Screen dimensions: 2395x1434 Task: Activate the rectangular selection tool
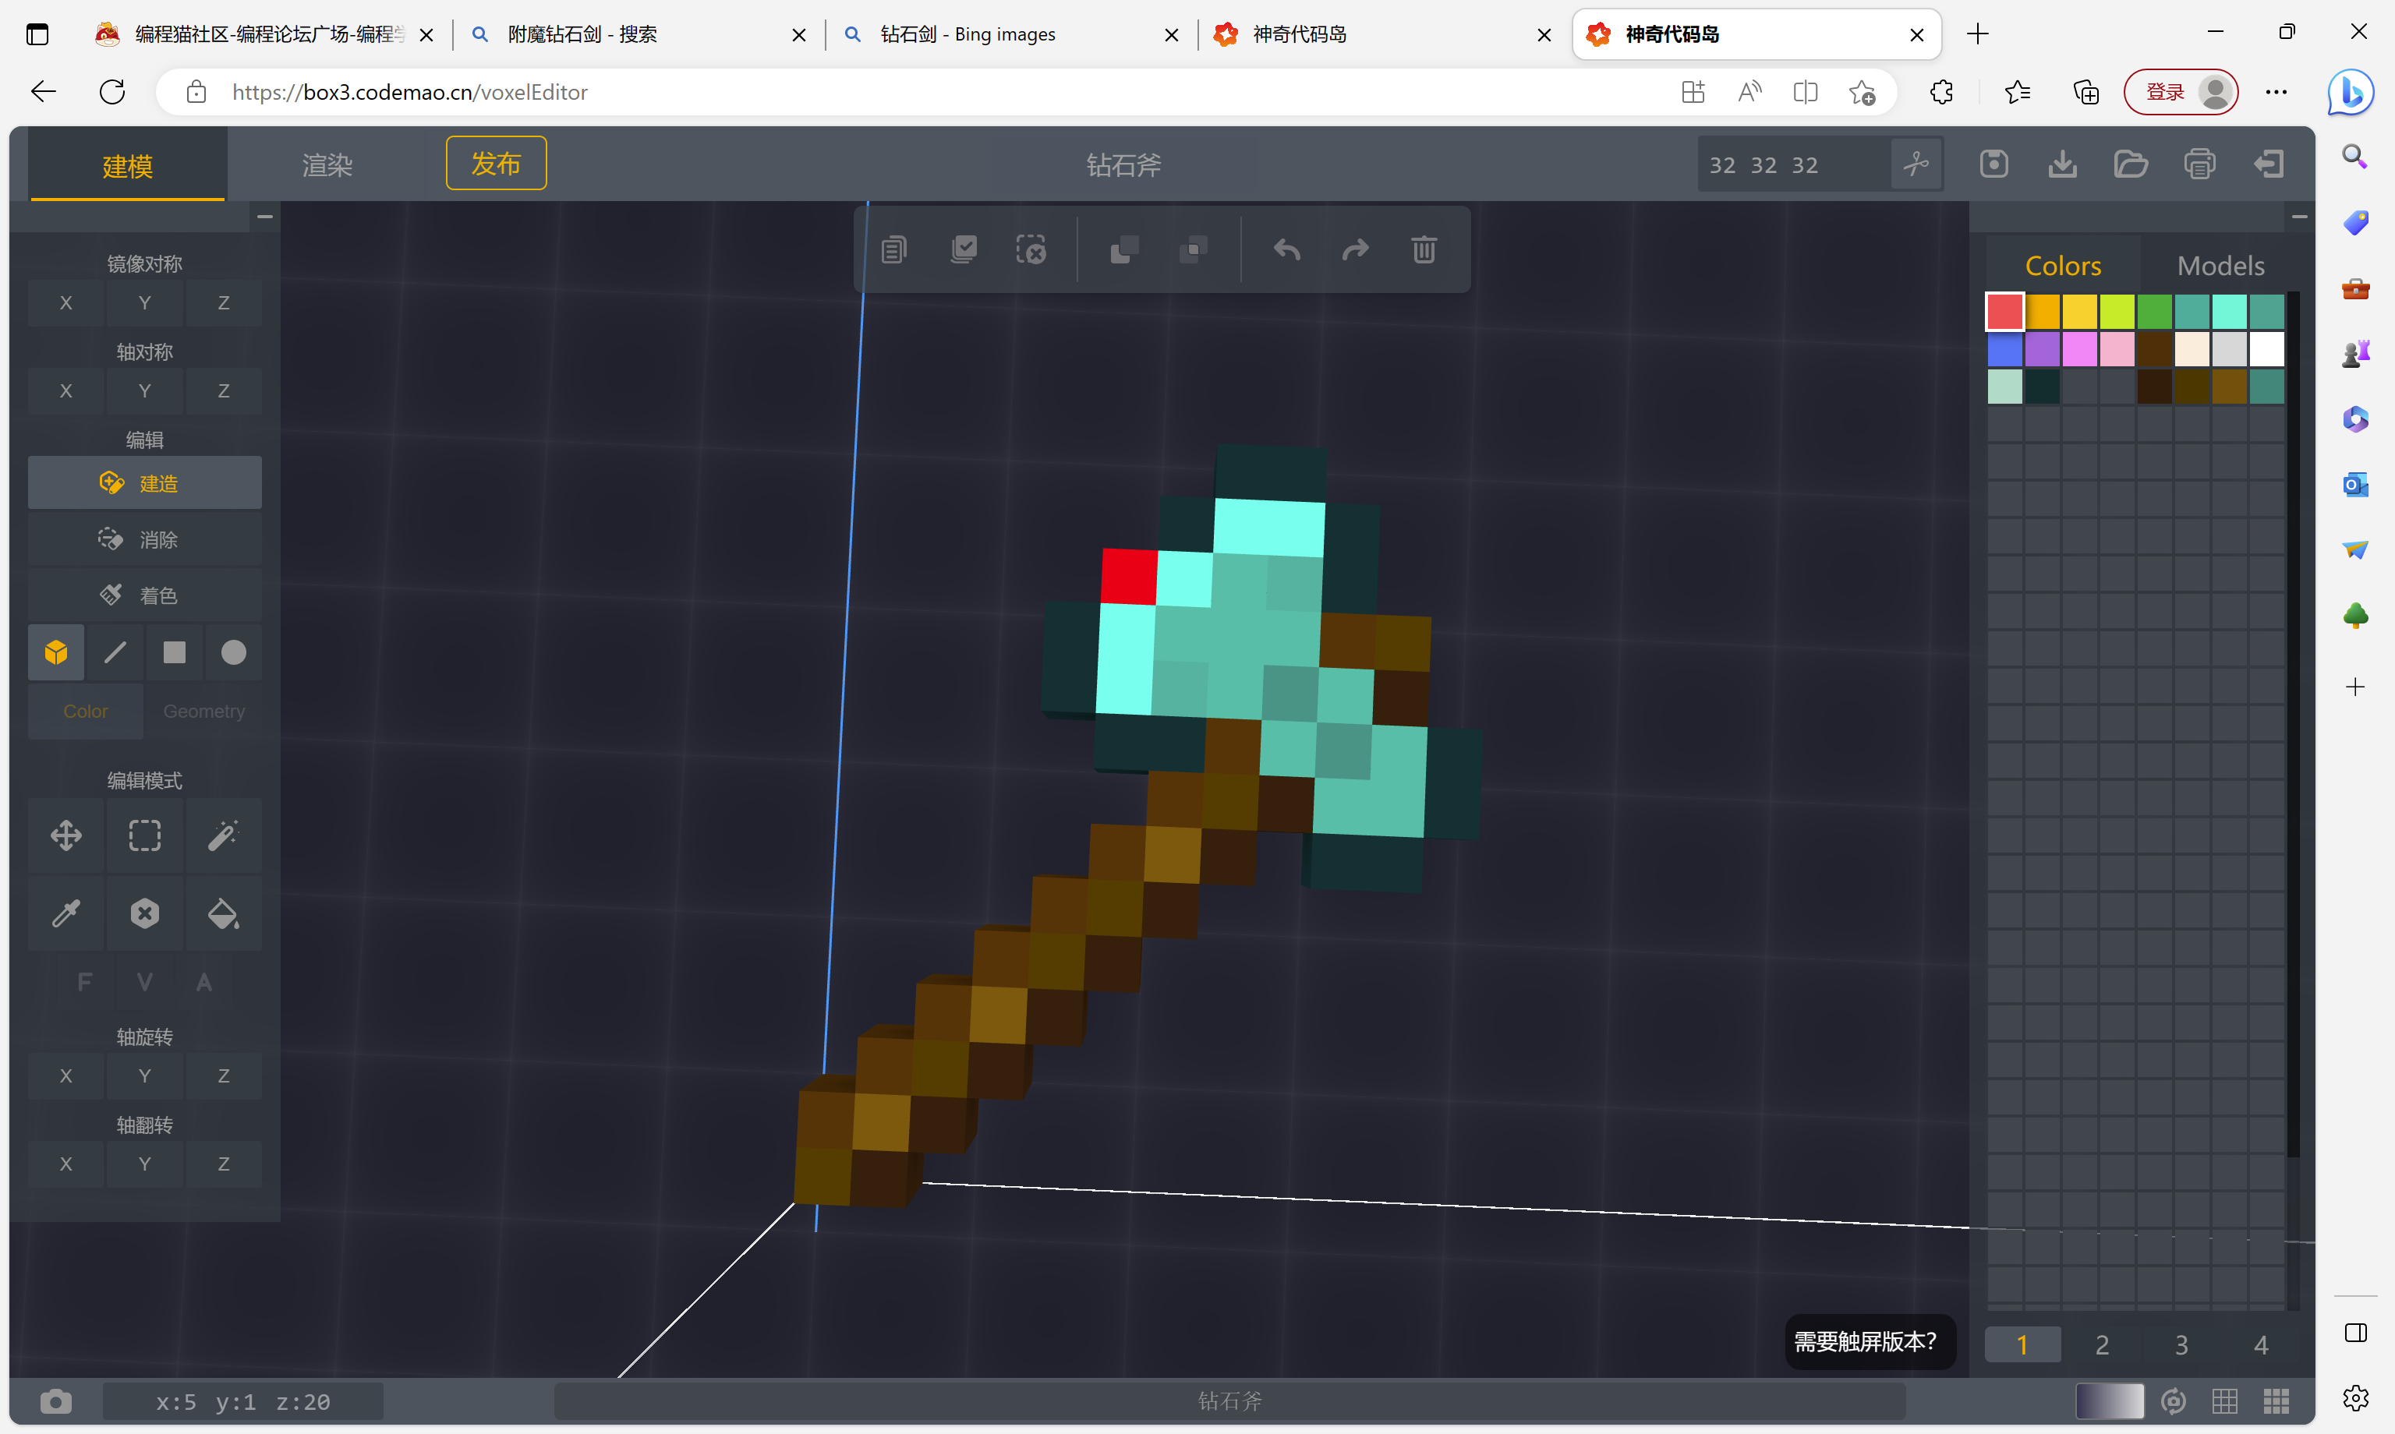[x=145, y=836]
